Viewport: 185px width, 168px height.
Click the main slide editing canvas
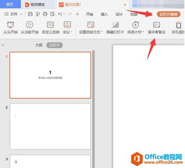[149, 107]
